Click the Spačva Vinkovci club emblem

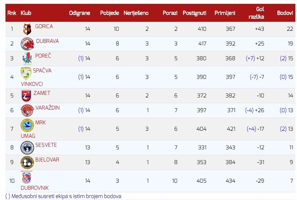click(x=26, y=73)
